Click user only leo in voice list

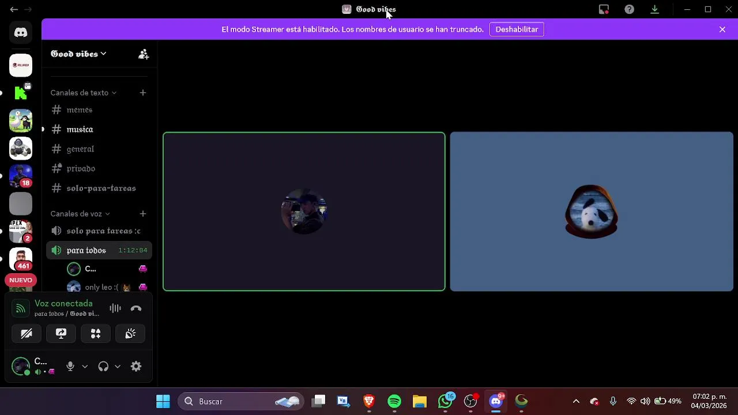tap(107, 286)
